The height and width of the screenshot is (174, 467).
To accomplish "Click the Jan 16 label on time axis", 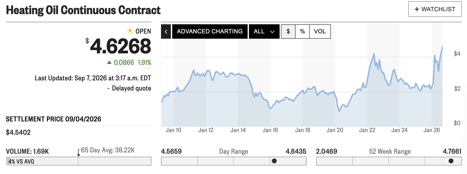I will (270, 130).
